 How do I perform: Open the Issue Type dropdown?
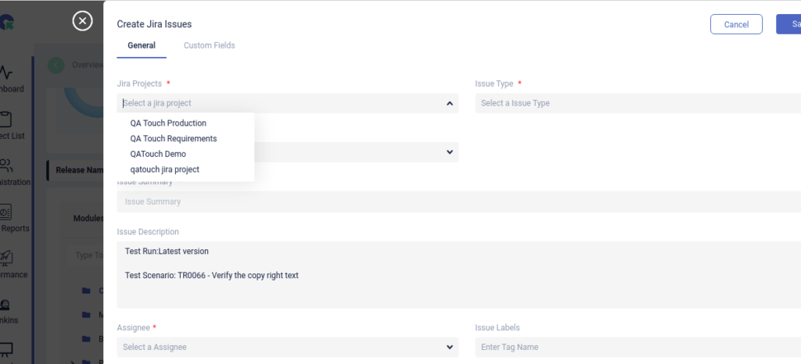point(638,103)
